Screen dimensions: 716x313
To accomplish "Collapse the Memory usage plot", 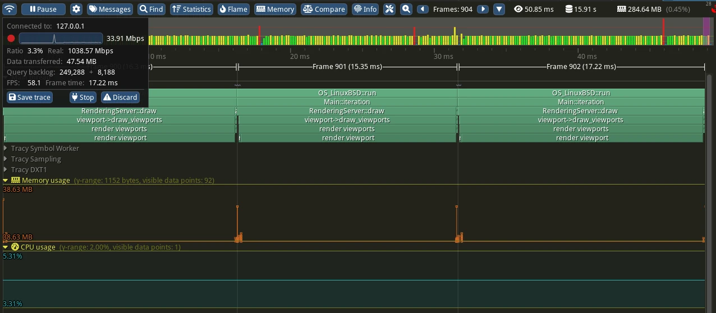I will pyautogui.click(x=6, y=181).
